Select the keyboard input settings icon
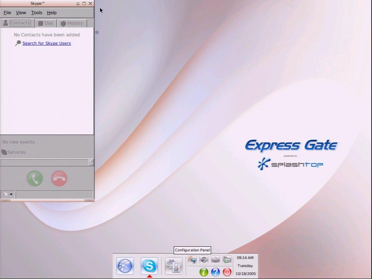The height and width of the screenshot is (279, 372). click(x=215, y=260)
